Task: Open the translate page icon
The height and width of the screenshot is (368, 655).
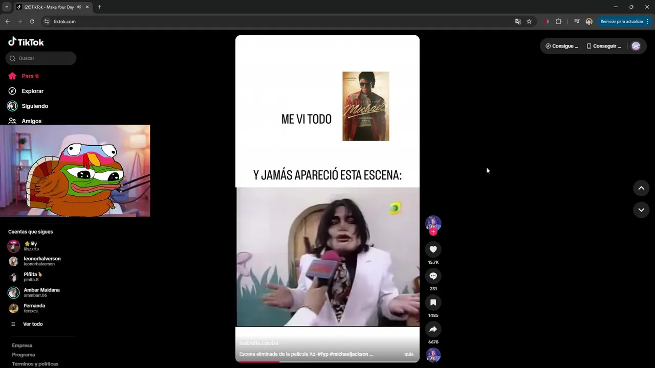Action: coord(518,21)
